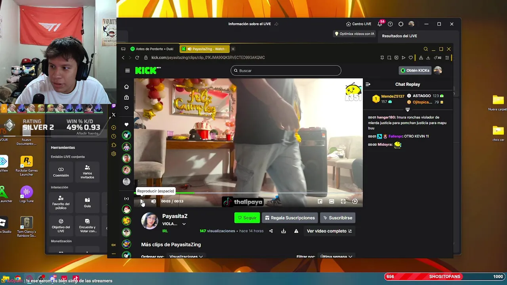Select Varios invitados tool
The image size is (507, 285).
87,172
